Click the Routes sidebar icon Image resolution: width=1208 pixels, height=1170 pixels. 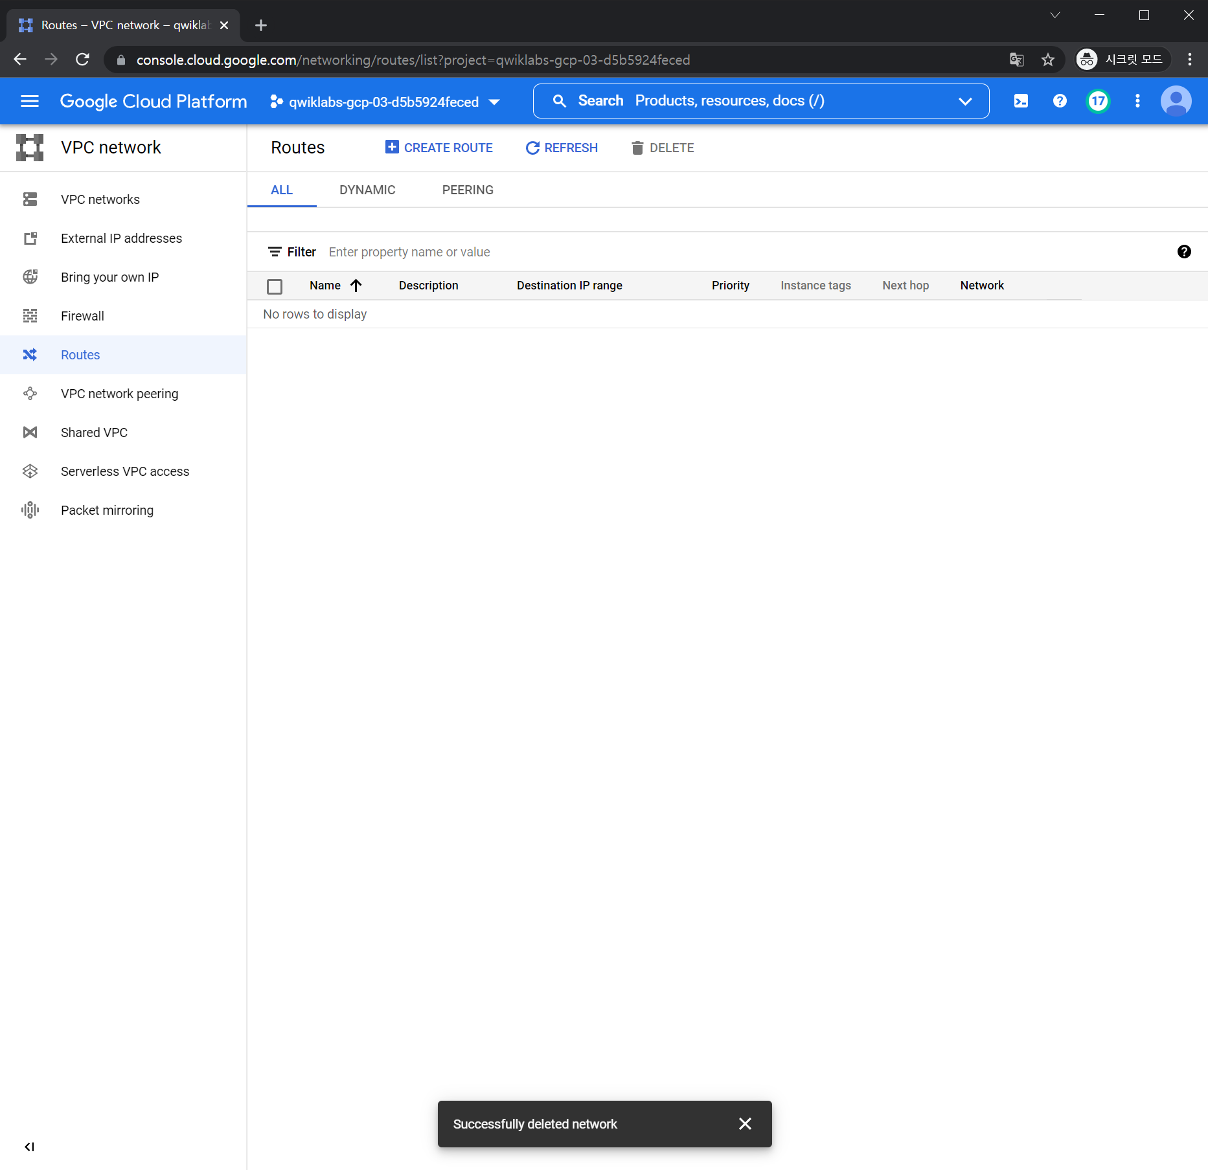[30, 355]
